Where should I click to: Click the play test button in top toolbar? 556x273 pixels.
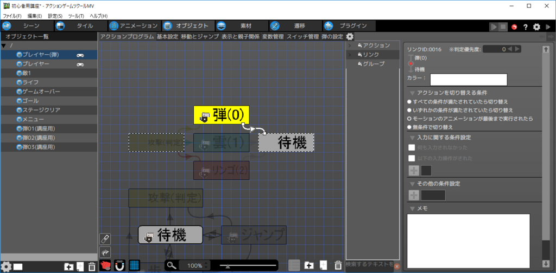coord(494,27)
